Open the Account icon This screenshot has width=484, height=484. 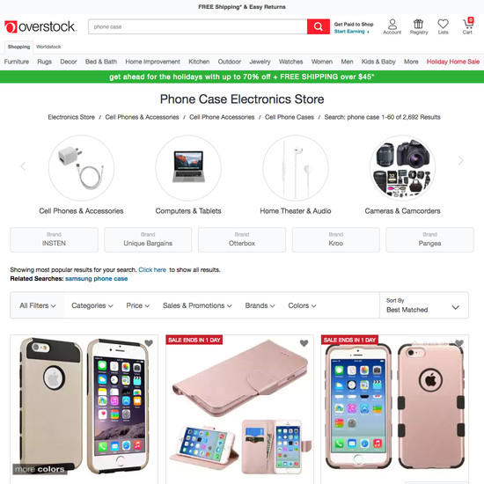coord(392,26)
